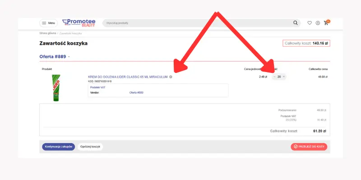Collapse the Oferta #889 section
Viewport: 361px width, 180px height.
pos(69,57)
